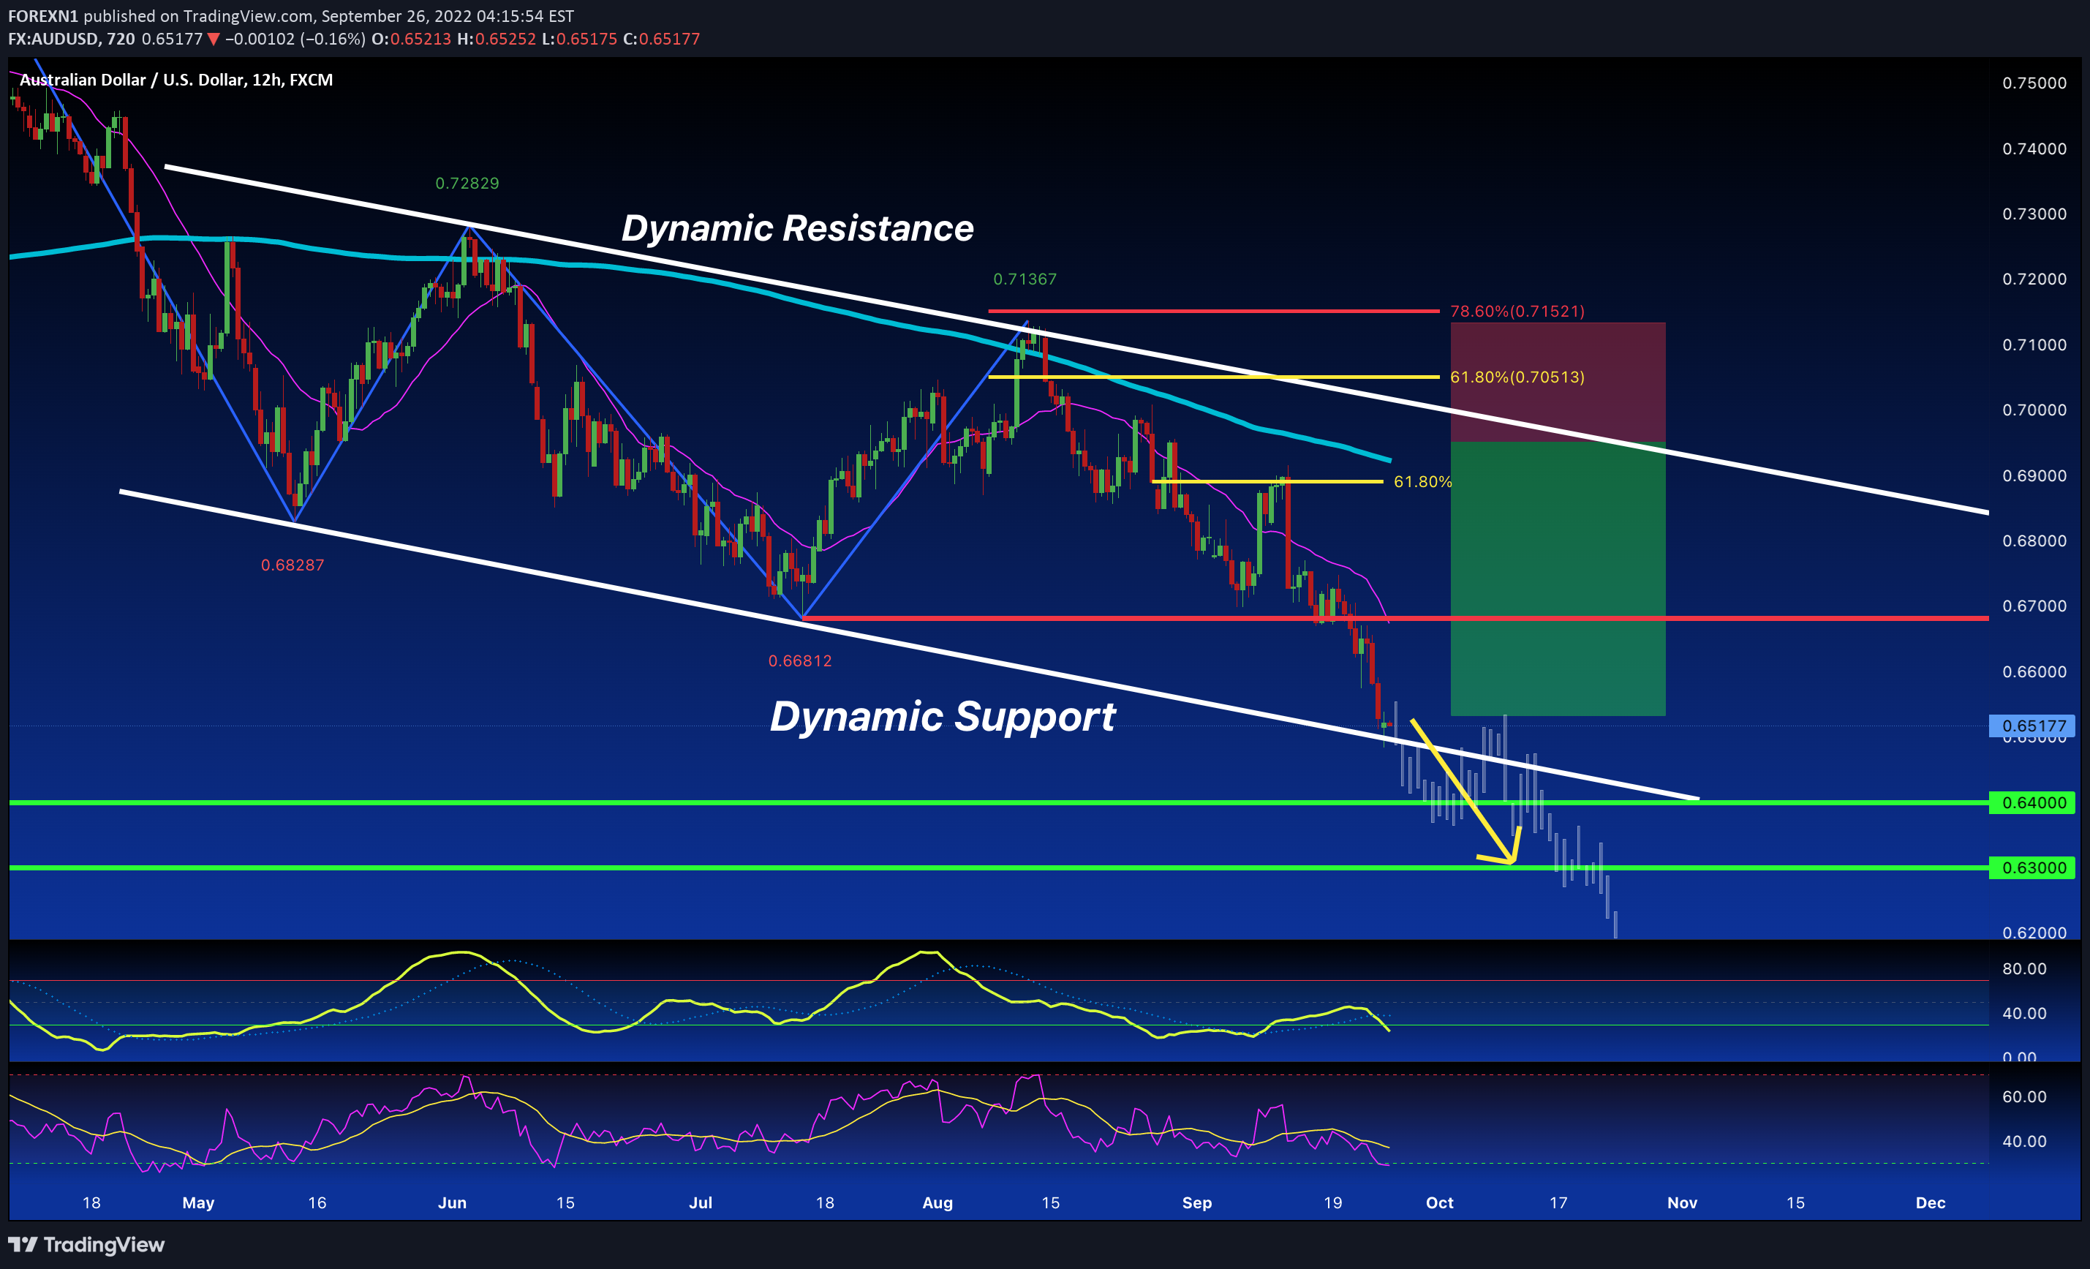Click the 'Nov' label on time axis
The height and width of the screenshot is (1269, 2090).
[x=1682, y=1203]
